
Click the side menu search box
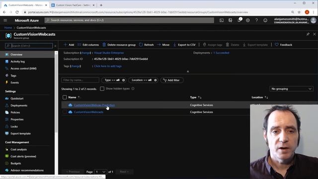[x=29, y=46]
